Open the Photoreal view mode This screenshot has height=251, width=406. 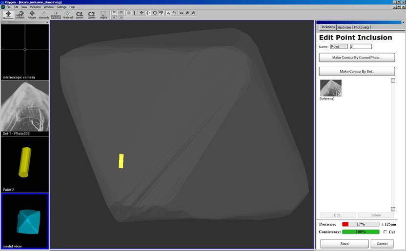coord(67,15)
